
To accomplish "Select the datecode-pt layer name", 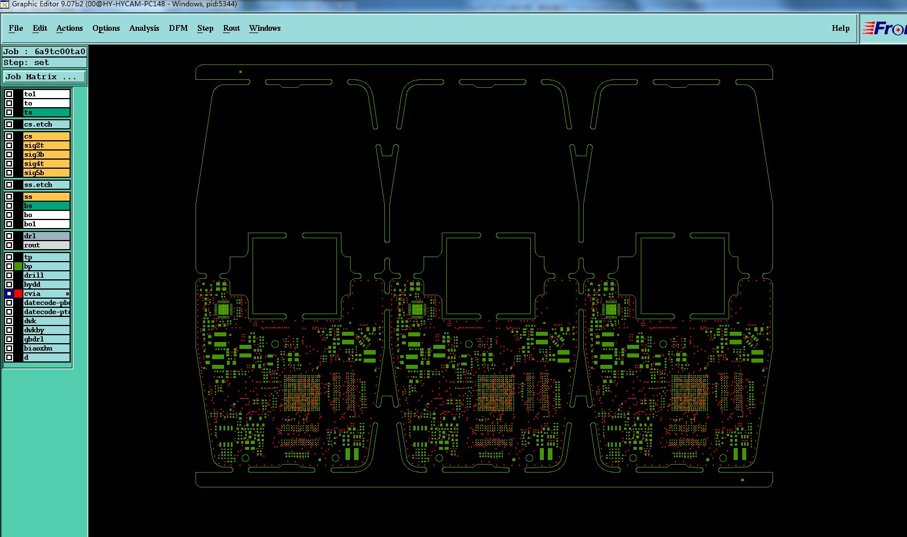I will (47, 312).
